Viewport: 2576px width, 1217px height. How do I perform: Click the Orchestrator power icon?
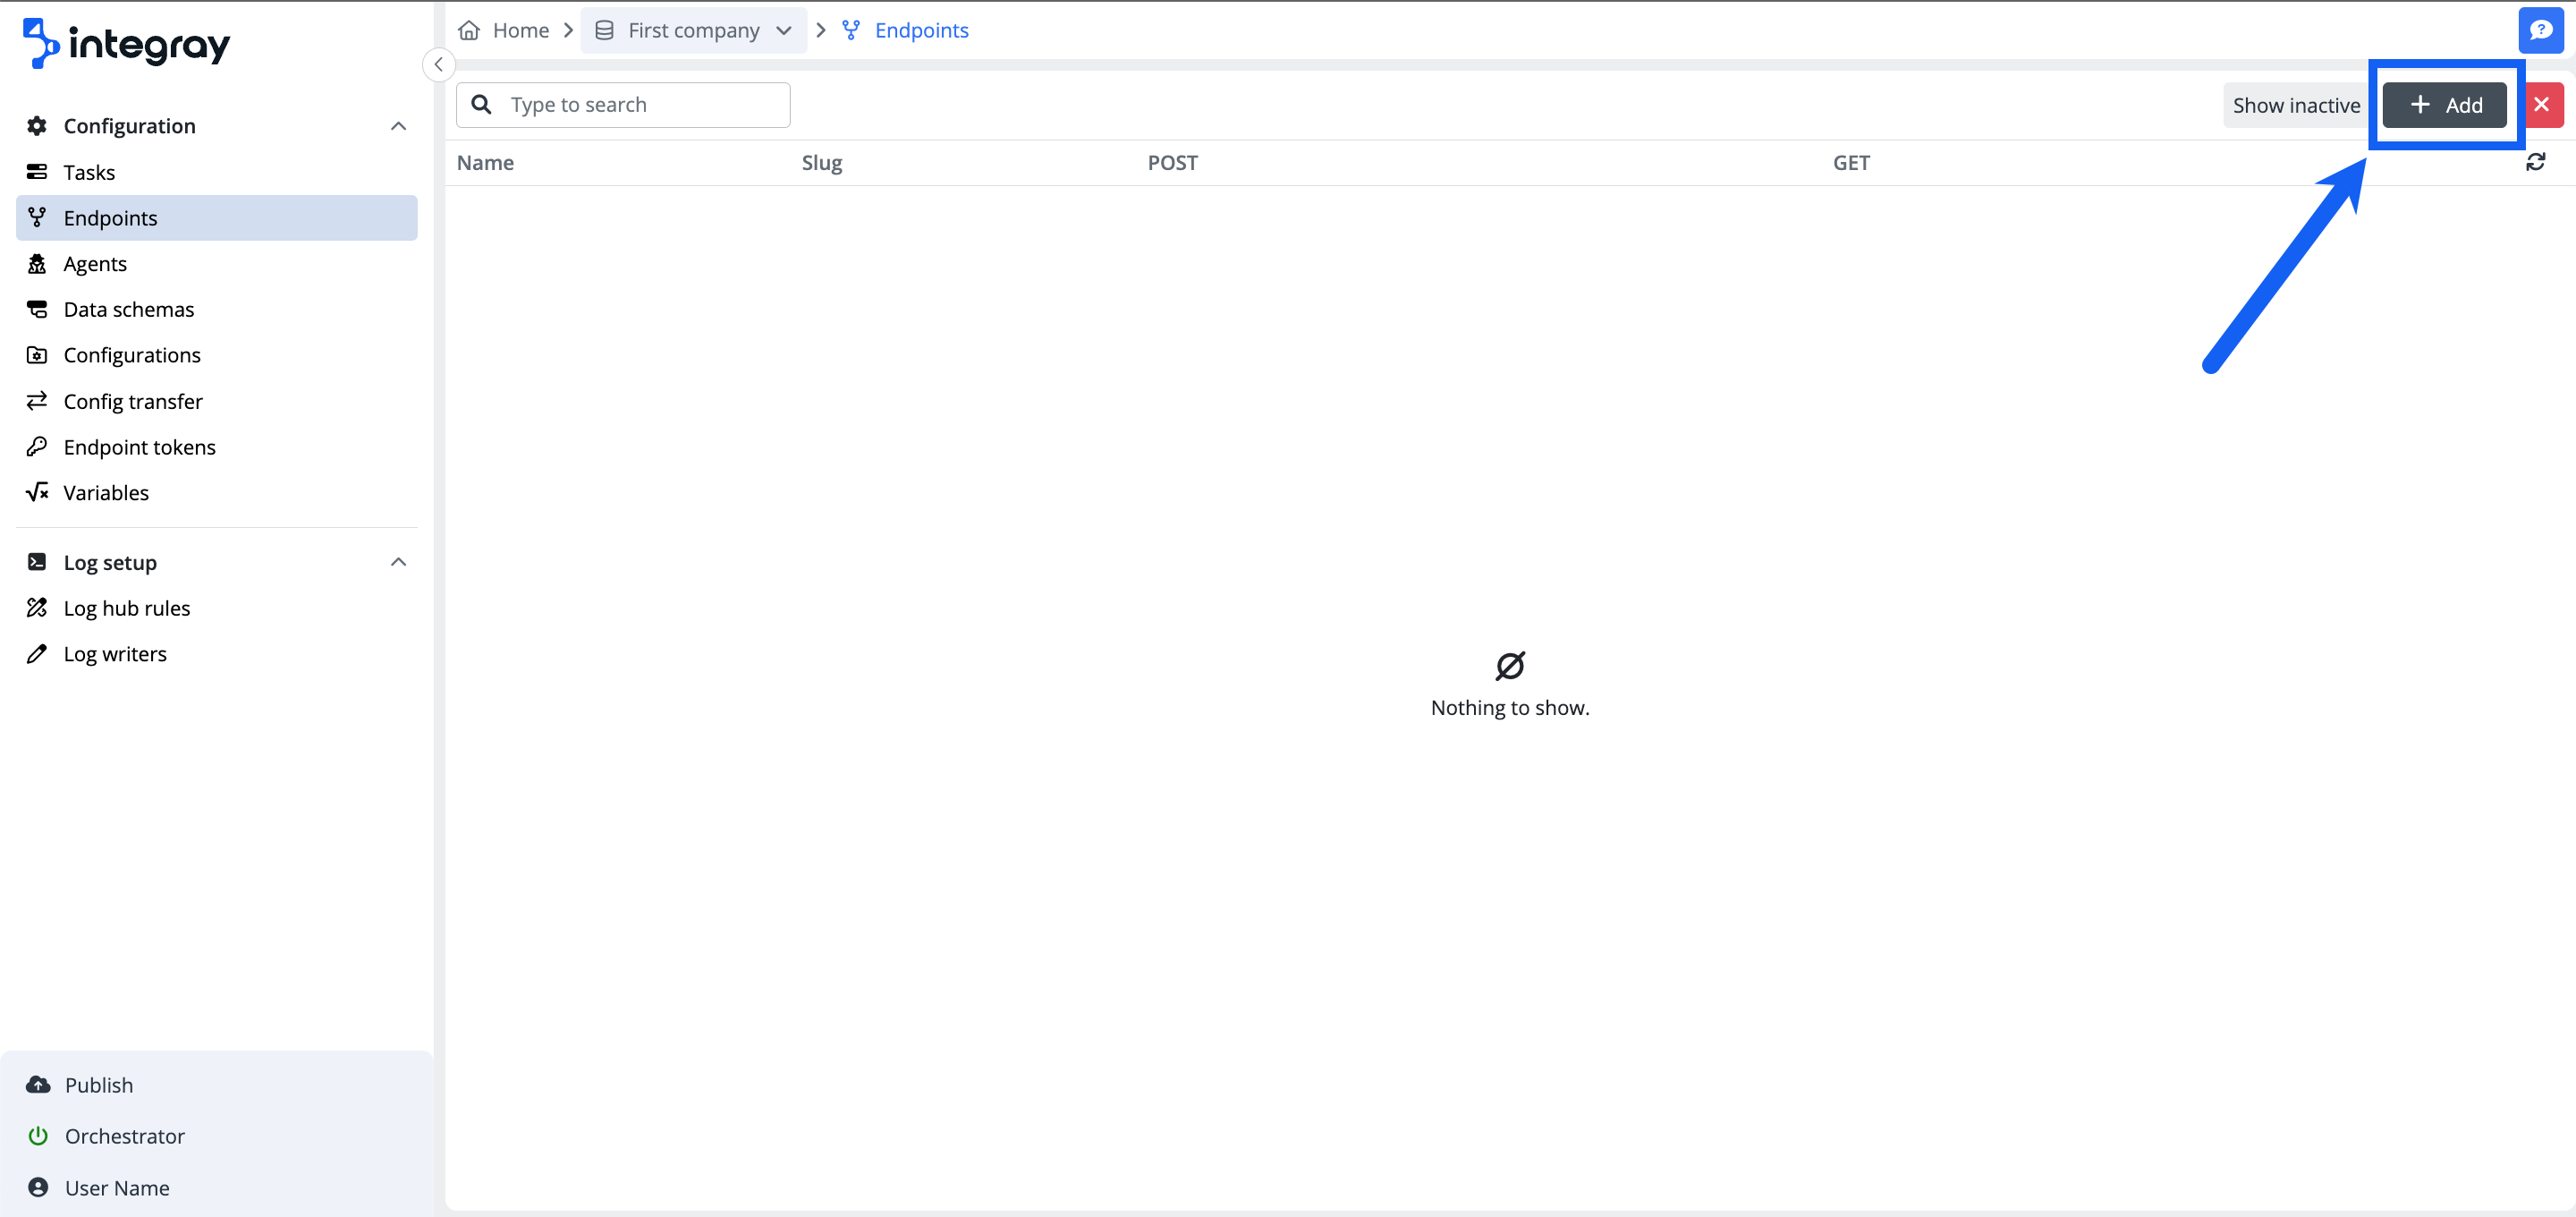click(x=37, y=1135)
